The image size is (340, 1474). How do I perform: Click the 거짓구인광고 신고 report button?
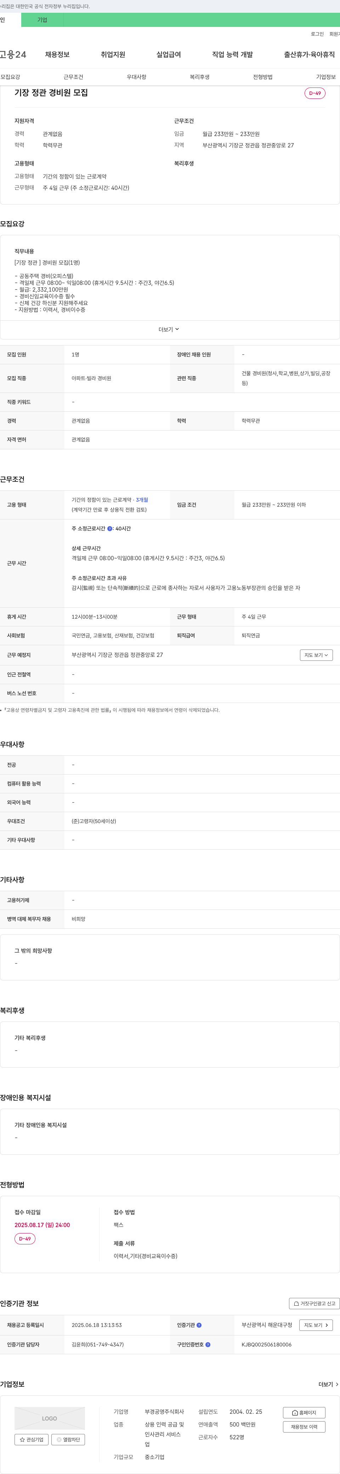[x=314, y=1304]
